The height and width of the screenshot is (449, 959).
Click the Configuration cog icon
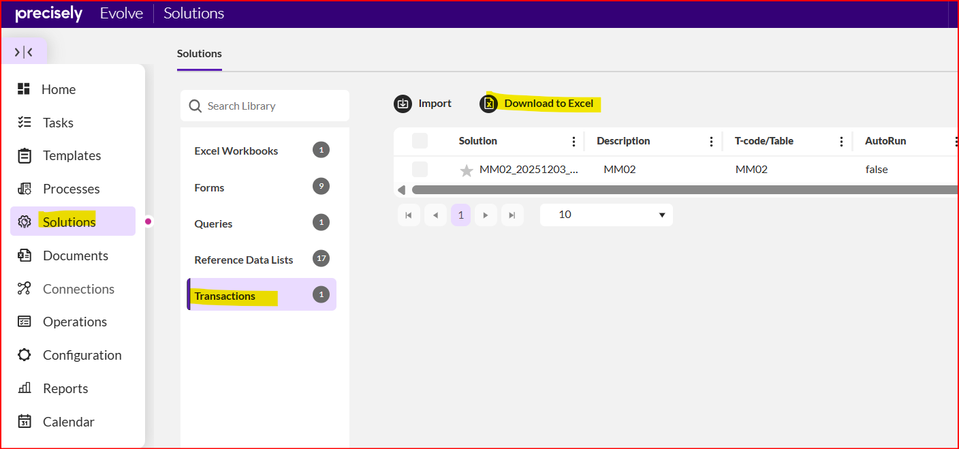click(x=25, y=355)
